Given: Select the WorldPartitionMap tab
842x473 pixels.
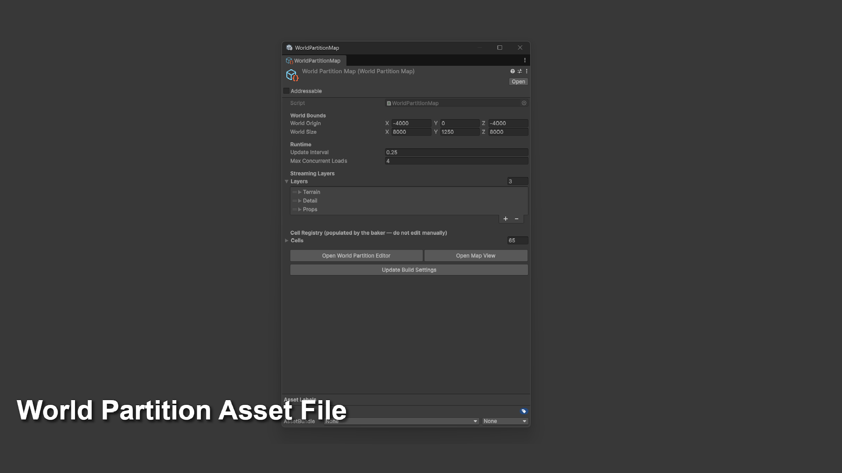Looking at the screenshot, I should point(314,60).
